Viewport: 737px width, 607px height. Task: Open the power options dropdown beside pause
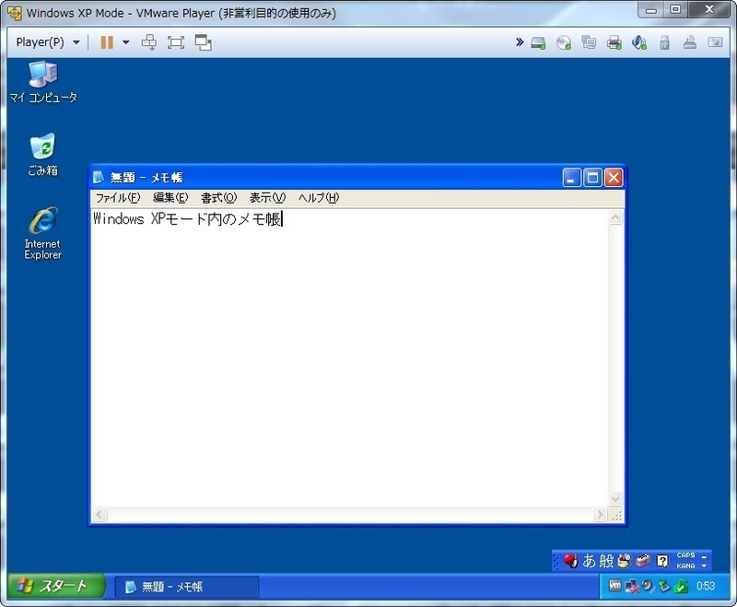point(126,42)
